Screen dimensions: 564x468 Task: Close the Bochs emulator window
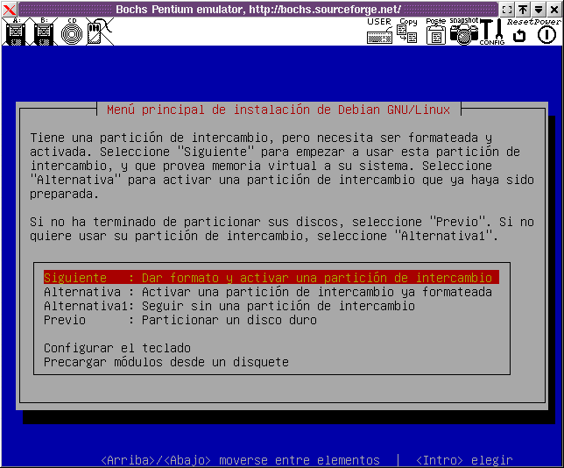point(9,9)
